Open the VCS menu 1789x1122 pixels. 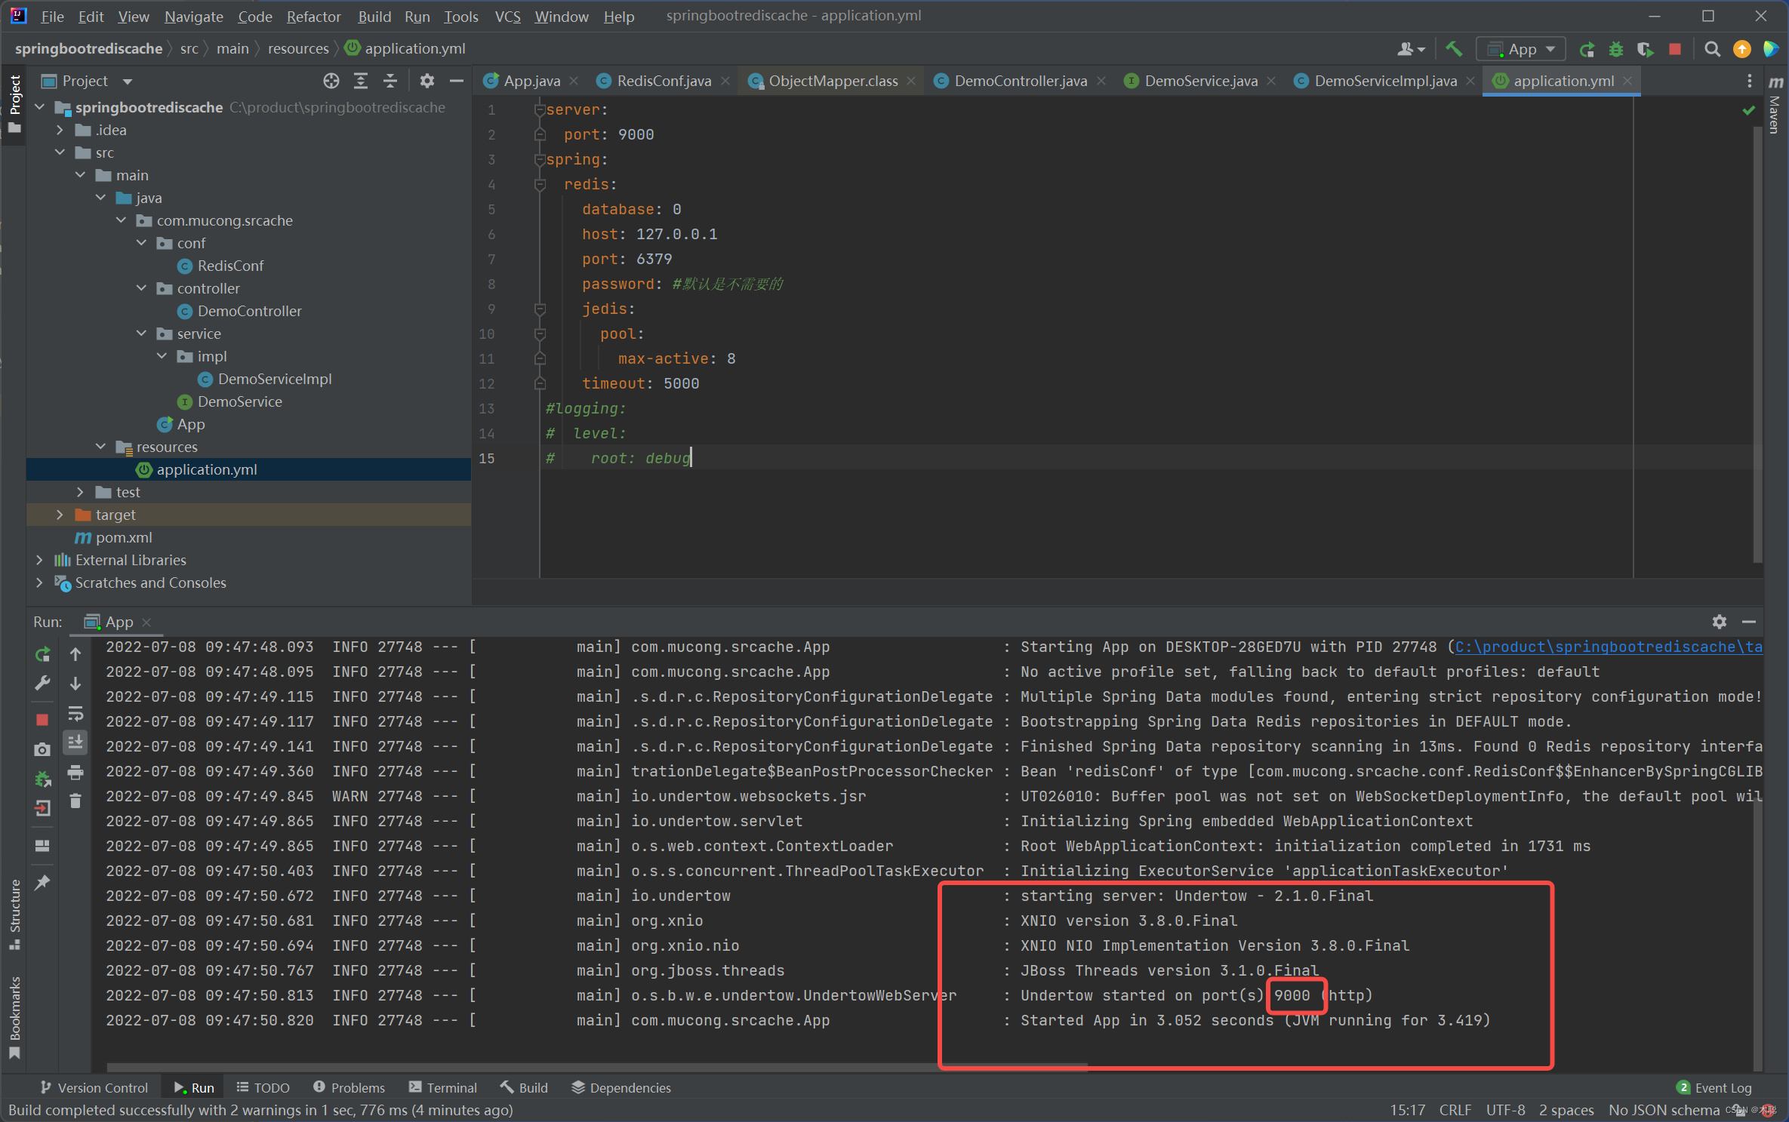pyautogui.click(x=507, y=16)
